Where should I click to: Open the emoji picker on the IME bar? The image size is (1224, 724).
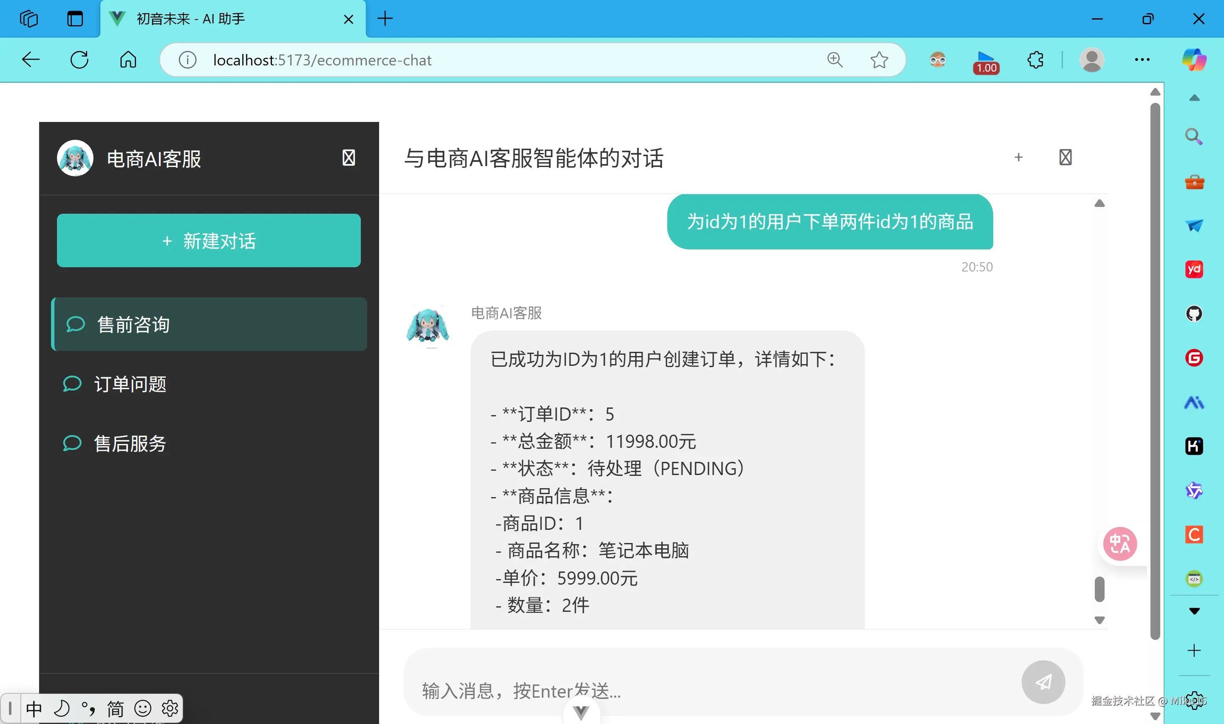[x=142, y=708]
